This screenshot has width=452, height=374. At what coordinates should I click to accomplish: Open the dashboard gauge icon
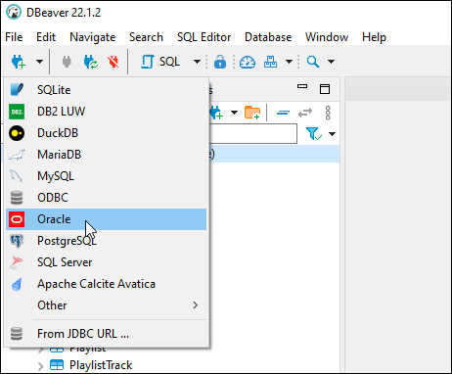(x=248, y=62)
